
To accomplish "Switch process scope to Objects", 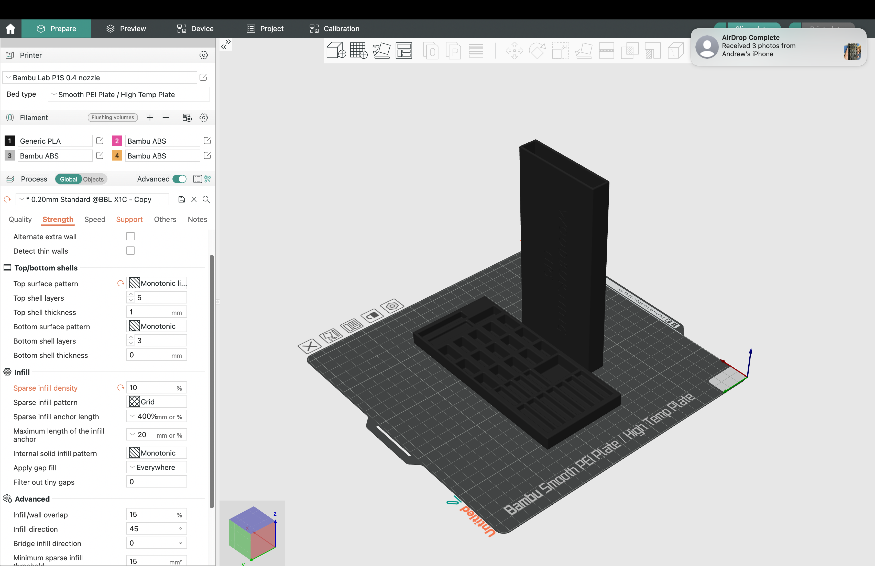I will pyautogui.click(x=93, y=179).
